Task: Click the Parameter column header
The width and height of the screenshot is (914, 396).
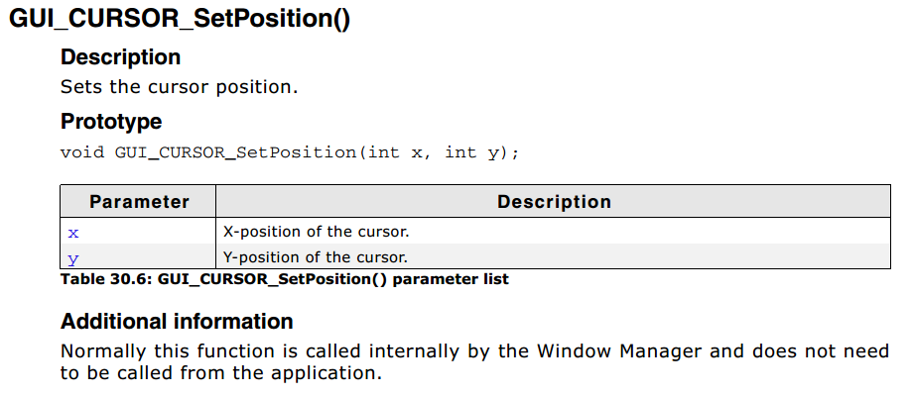Action: tap(139, 202)
